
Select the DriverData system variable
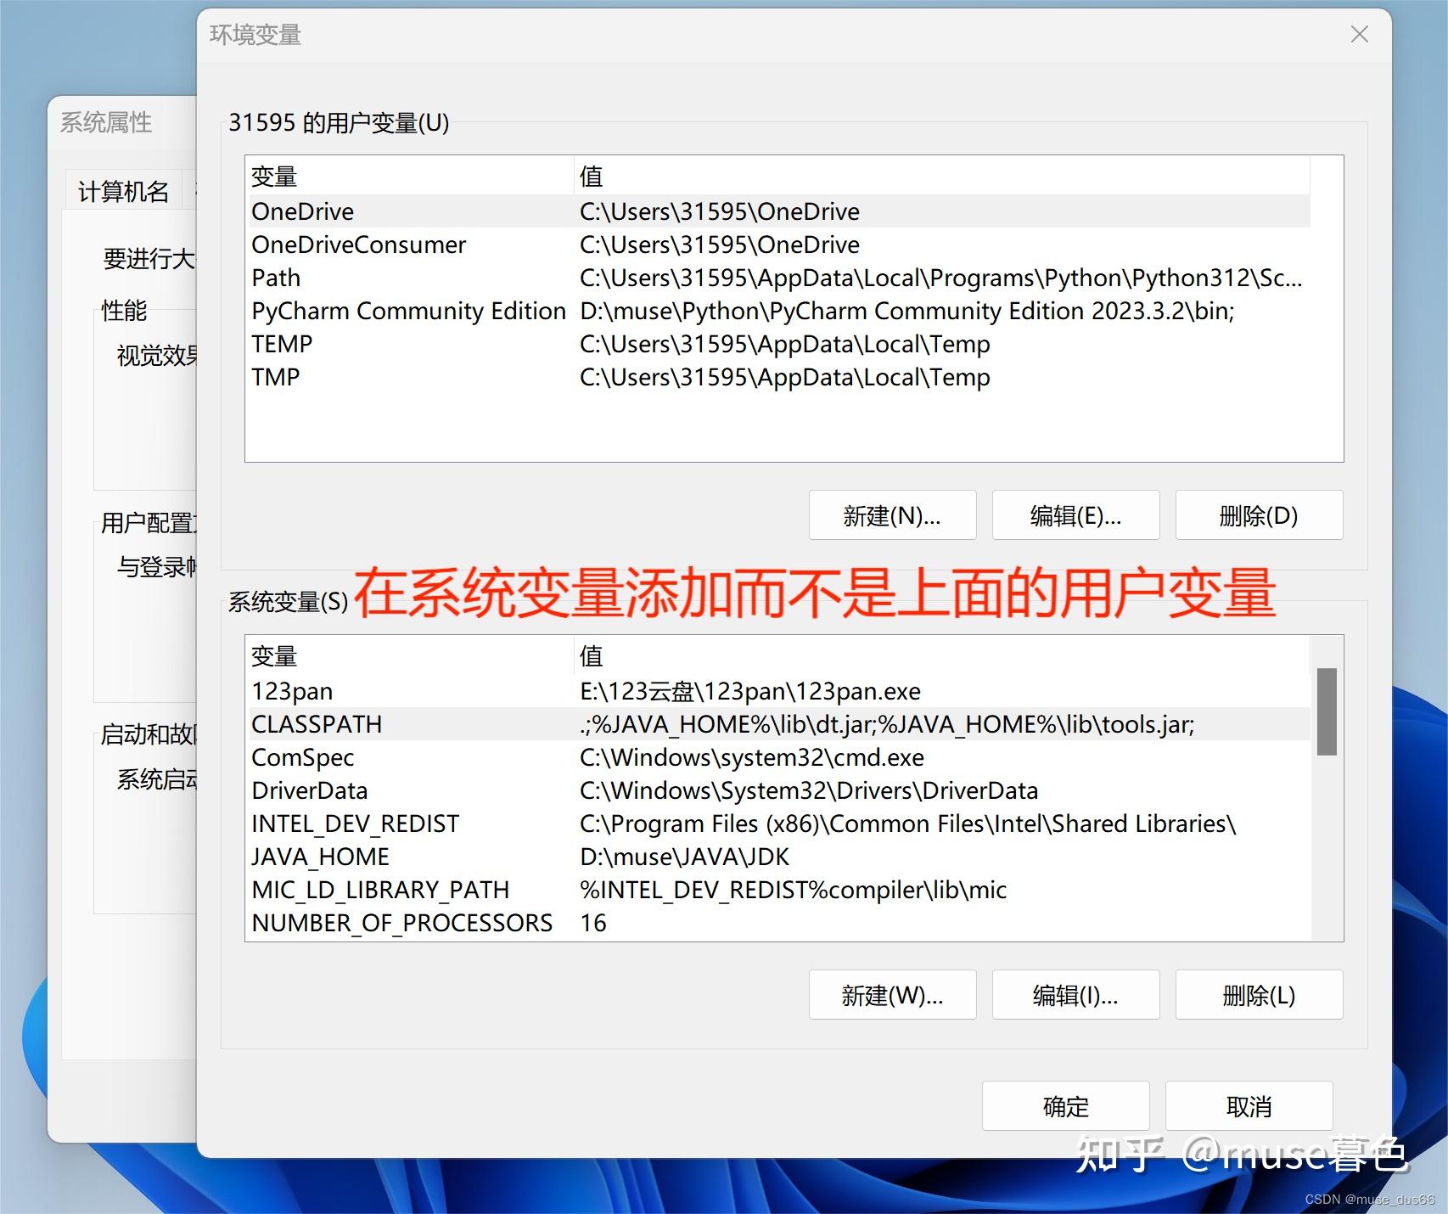(x=309, y=790)
